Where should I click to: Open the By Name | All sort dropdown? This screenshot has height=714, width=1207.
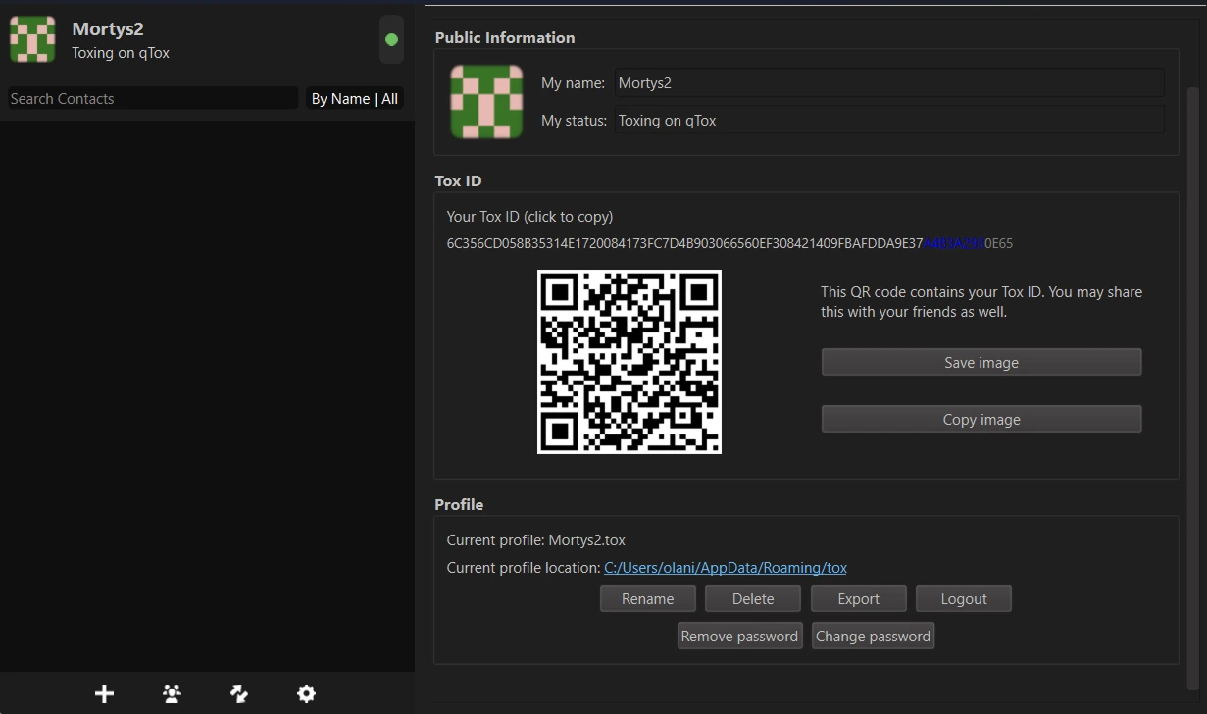[354, 99]
